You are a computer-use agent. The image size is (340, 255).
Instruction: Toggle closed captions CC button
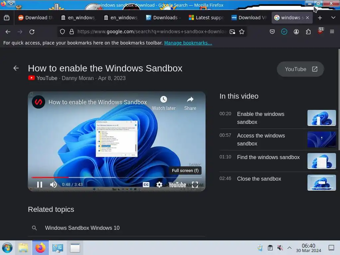[146, 185]
